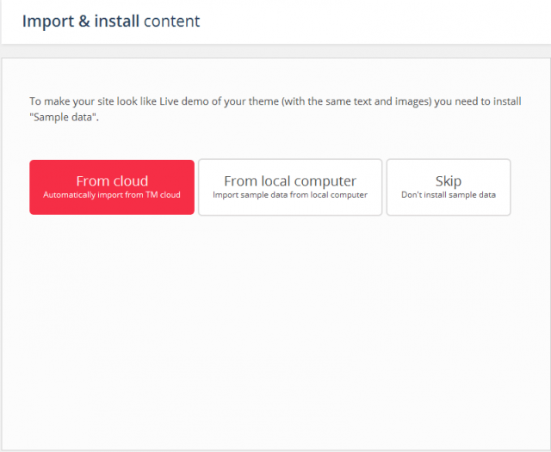The image size is (551, 452).
Task: Click empty area below the import buttons
Action: tap(275, 327)
